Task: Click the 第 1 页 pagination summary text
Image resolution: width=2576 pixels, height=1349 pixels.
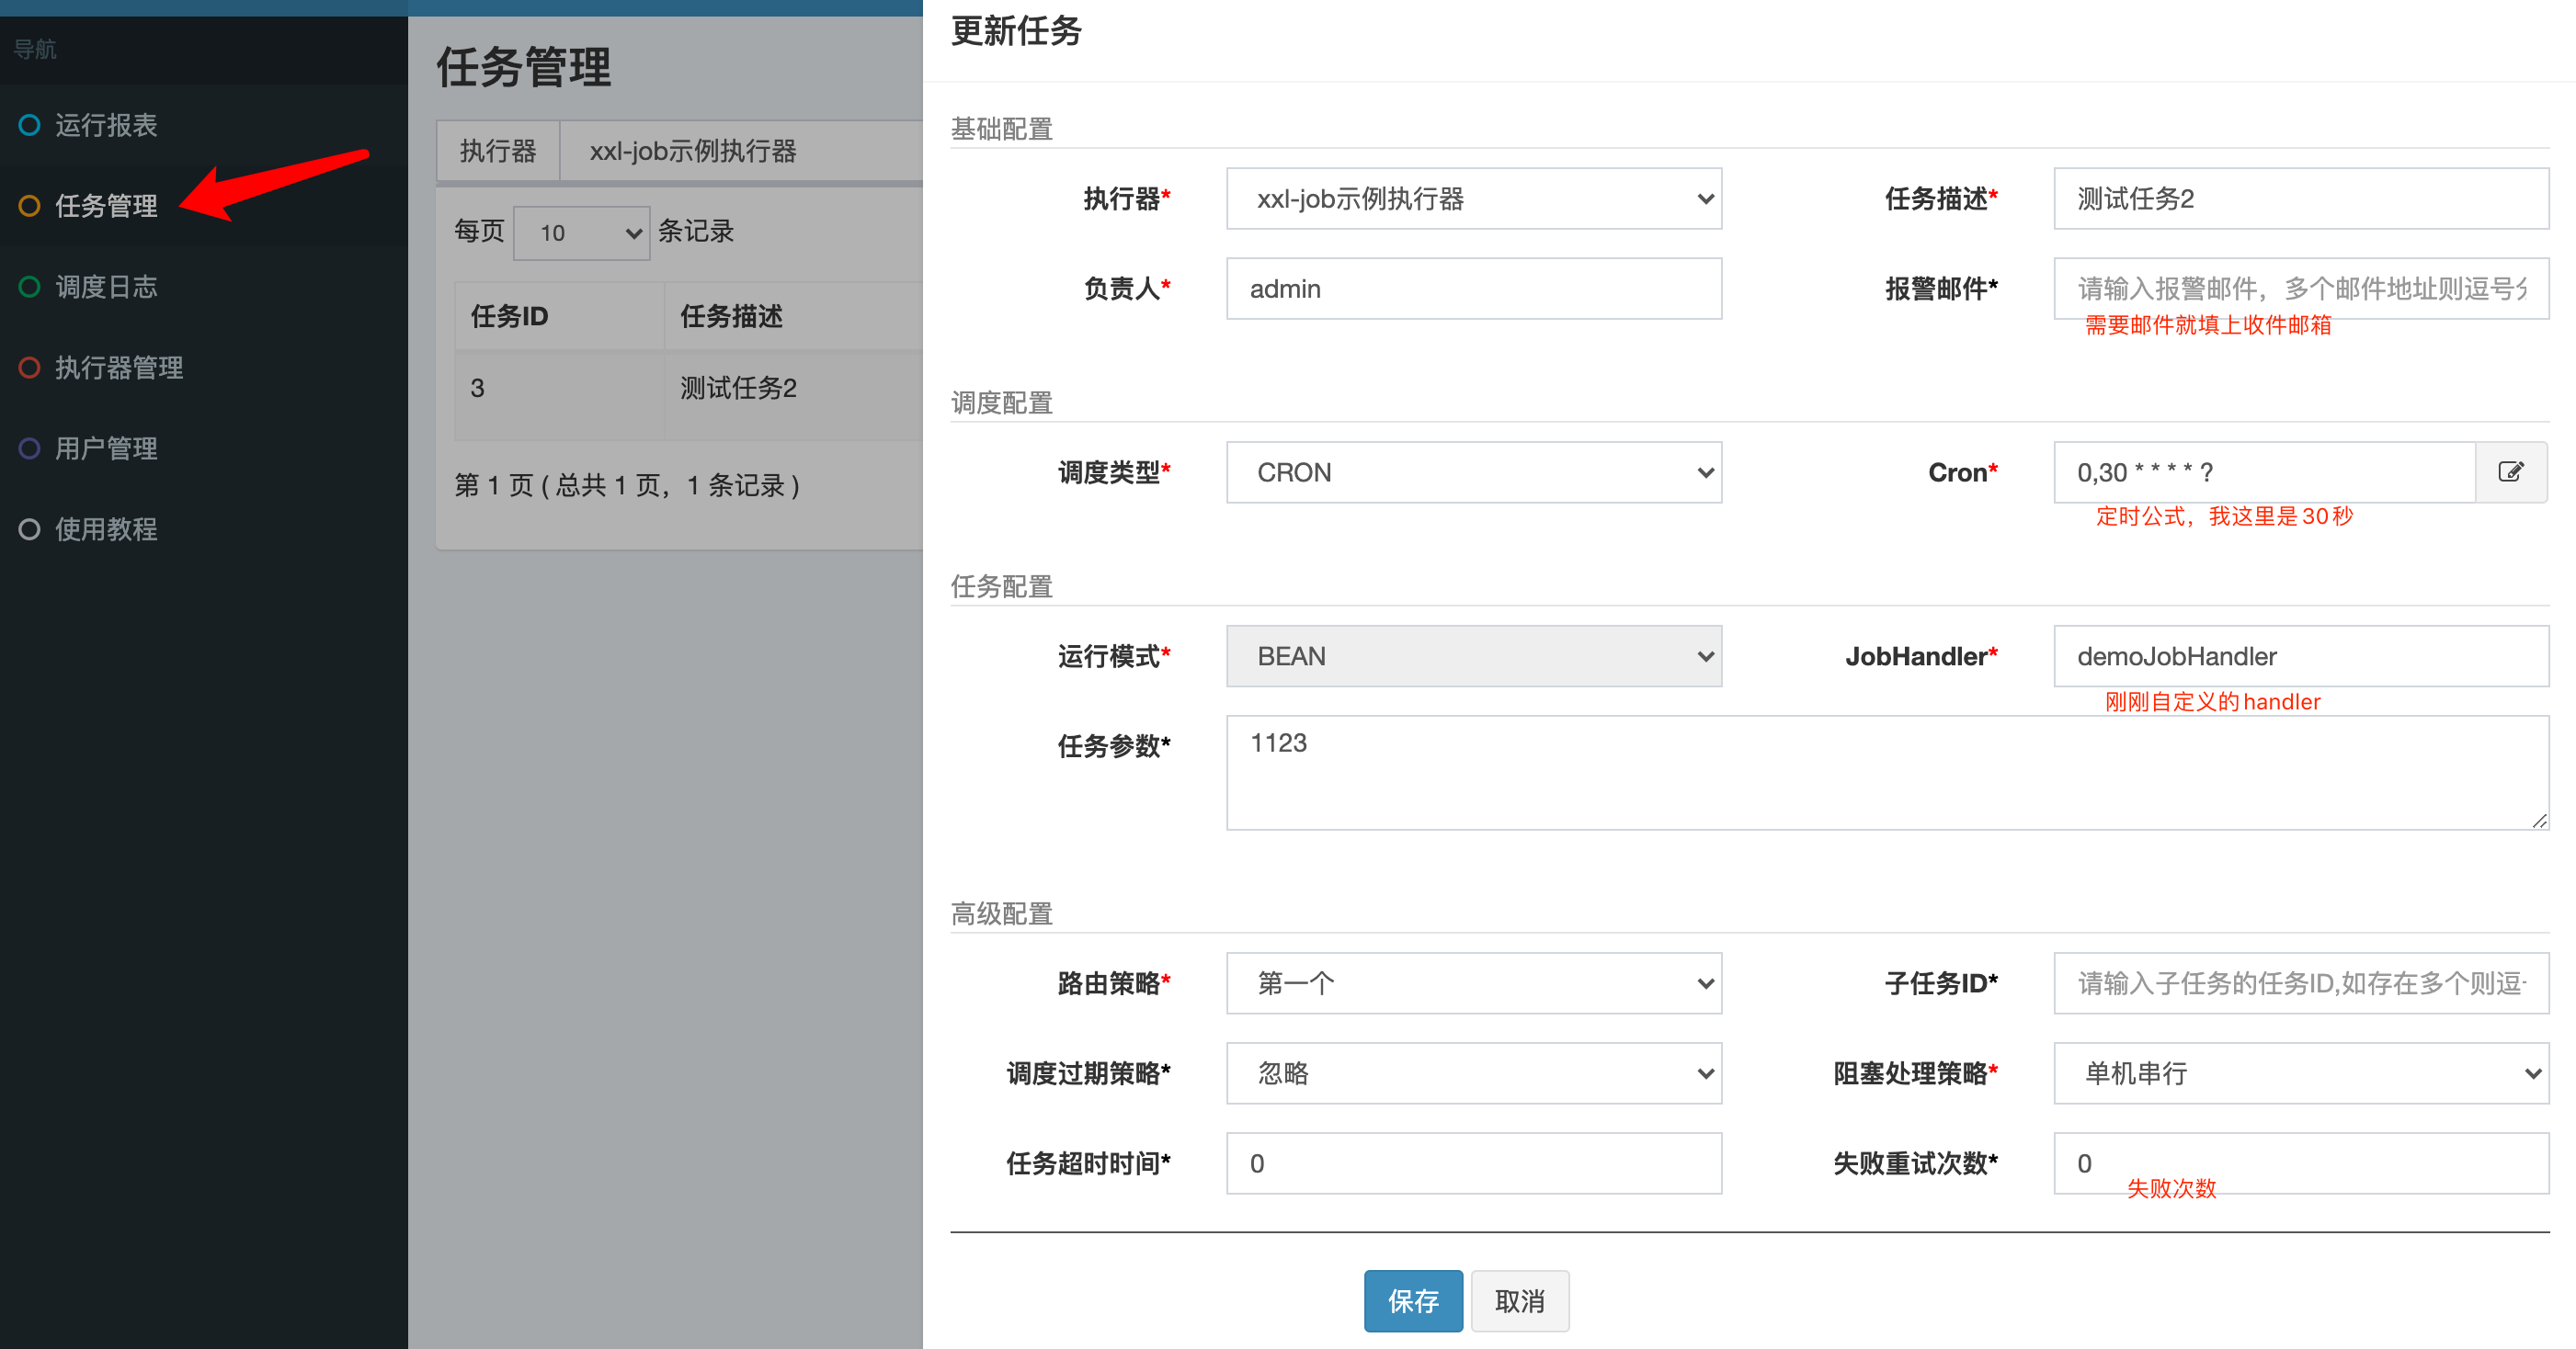Action: pos(627,485)
